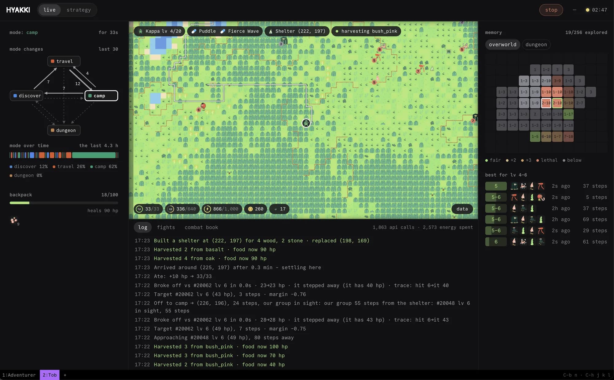Click the yellow timer status dot
Image resolution: width=614 pixels, height=380 pixels.
pyautogui.click(x=588, y=10)
